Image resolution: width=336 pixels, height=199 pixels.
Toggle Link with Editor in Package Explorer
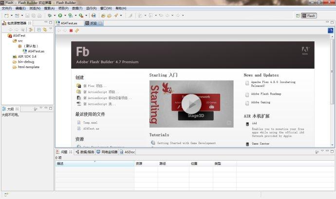[45, 30]
